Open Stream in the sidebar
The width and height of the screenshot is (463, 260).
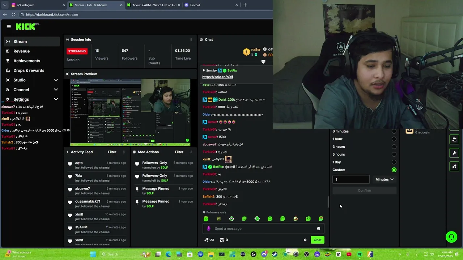click(x=31, y=42)
